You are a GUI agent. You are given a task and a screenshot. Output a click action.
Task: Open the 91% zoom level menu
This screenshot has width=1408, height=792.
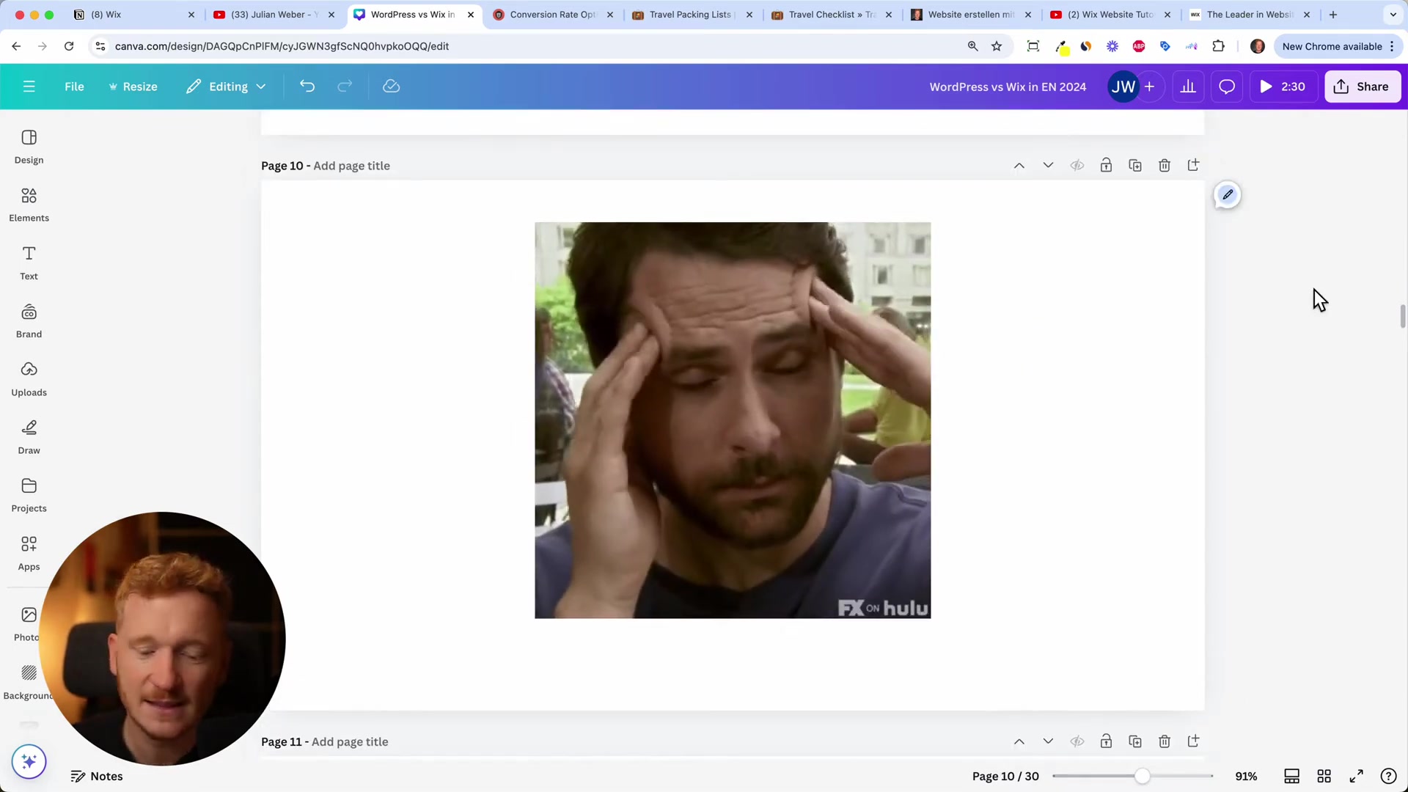pyautogui.click(x=1246, y=776)
